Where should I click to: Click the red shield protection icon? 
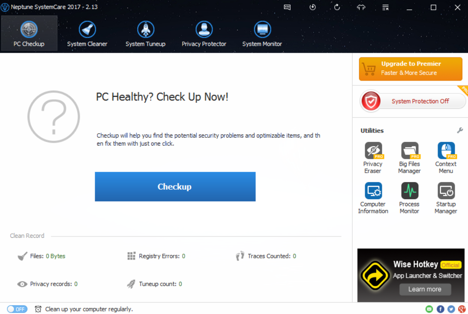click(371, 101)
